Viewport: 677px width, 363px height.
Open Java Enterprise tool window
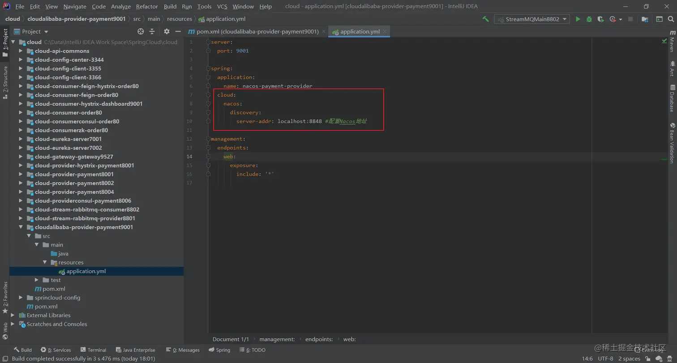[x=135, y=350]
